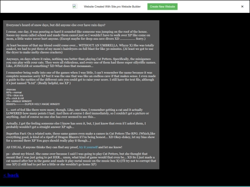Click the 'chances' heading in the list

[x=11, y=90]
